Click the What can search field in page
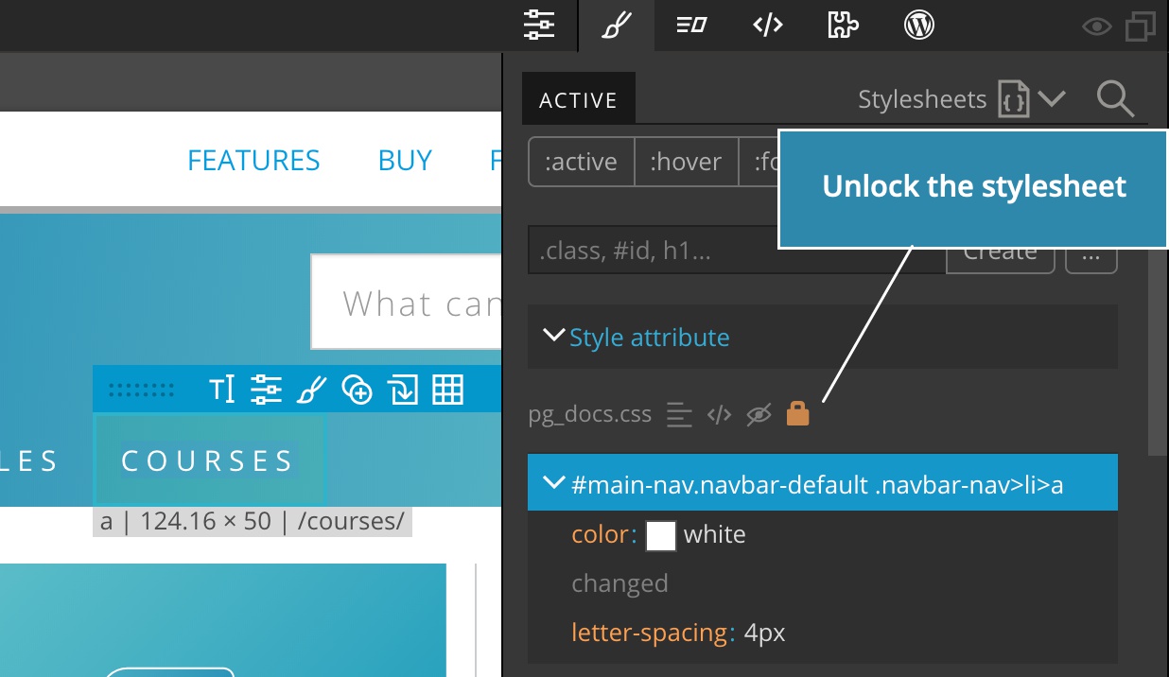1169x677 pixels. point(407,303)
